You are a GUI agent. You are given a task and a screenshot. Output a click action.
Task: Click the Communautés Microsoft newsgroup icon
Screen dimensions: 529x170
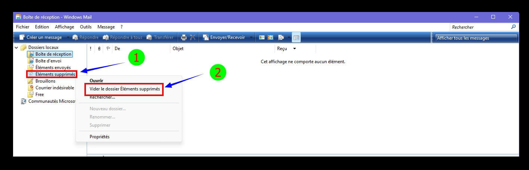point(24,101)
